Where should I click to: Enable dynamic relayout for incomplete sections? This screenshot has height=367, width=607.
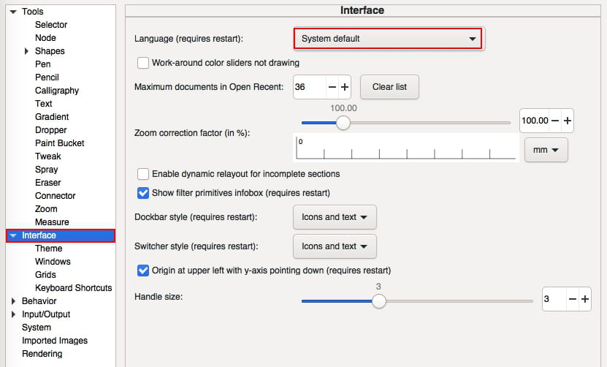click(x=143, y=174)
